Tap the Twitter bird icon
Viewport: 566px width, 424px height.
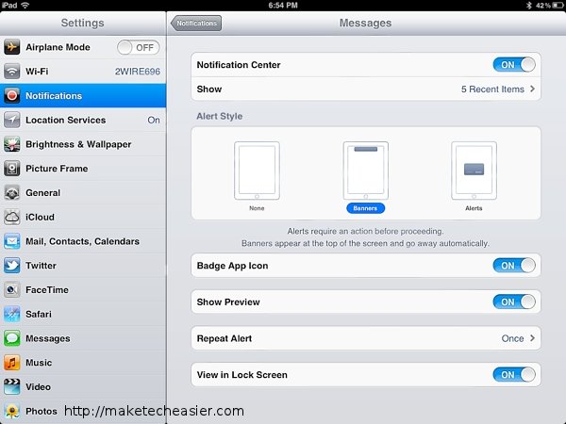coord(12,266)
